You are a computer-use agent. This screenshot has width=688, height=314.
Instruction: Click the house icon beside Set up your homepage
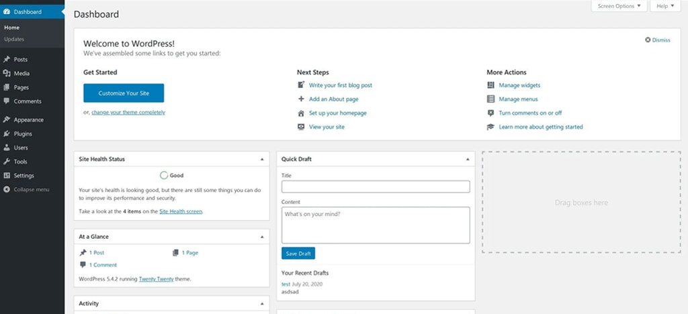coord(301,113)
